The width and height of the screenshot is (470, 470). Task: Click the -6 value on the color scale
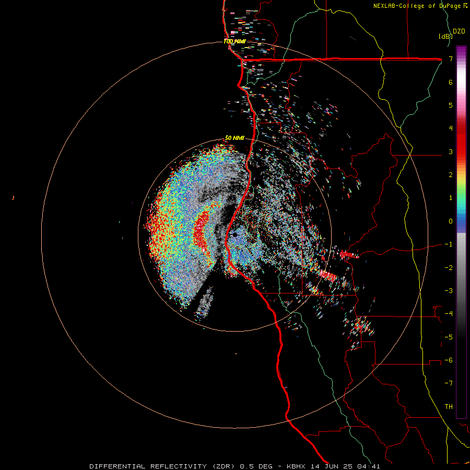click(x=449, y=360)
